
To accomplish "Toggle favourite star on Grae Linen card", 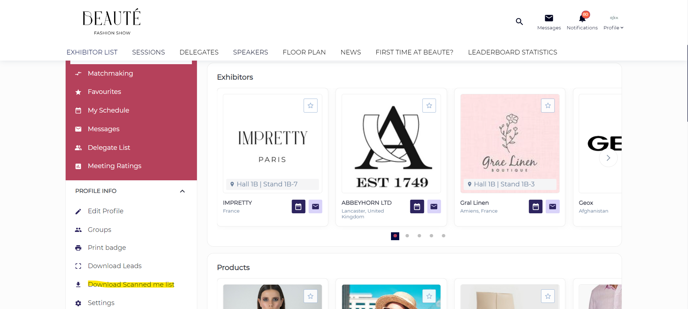I will 548,106.
